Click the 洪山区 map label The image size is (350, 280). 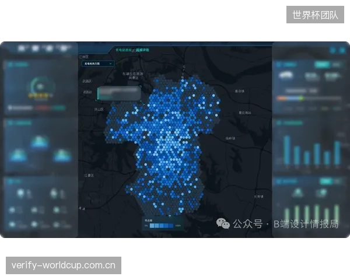[x=99, y=110]
